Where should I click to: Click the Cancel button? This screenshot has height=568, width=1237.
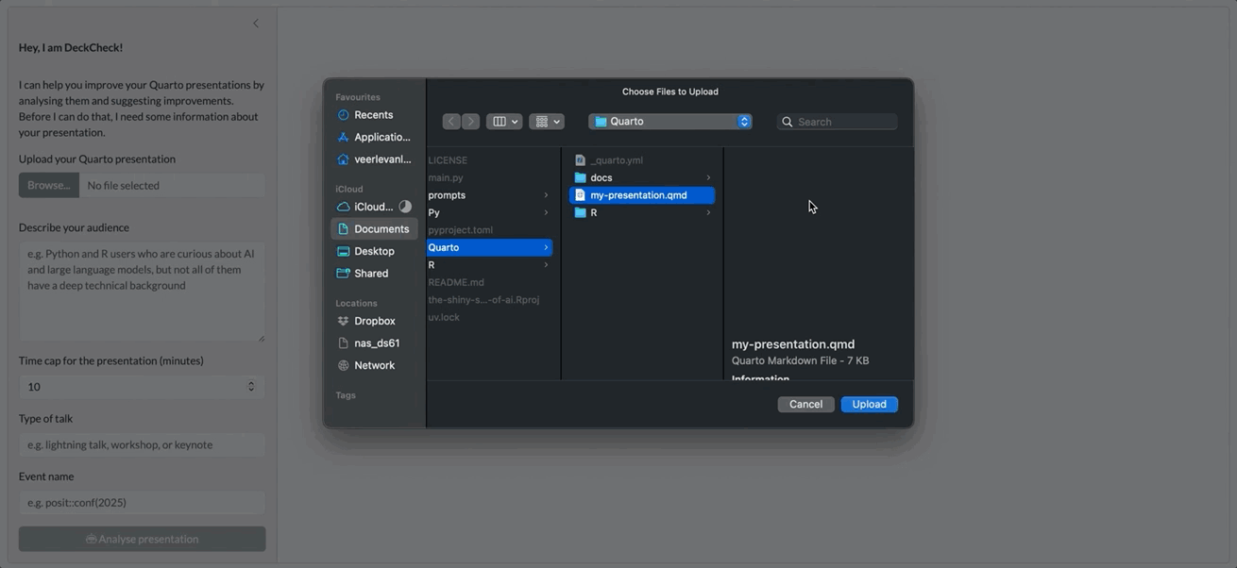click(x=805, y=404)
